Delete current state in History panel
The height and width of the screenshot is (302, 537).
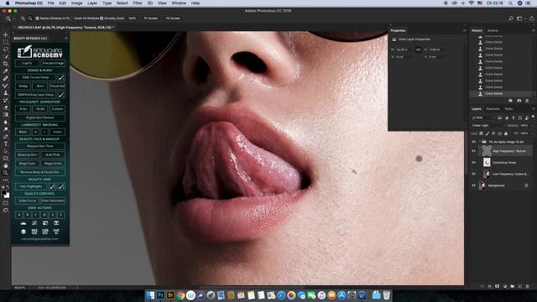click(527, 101)
